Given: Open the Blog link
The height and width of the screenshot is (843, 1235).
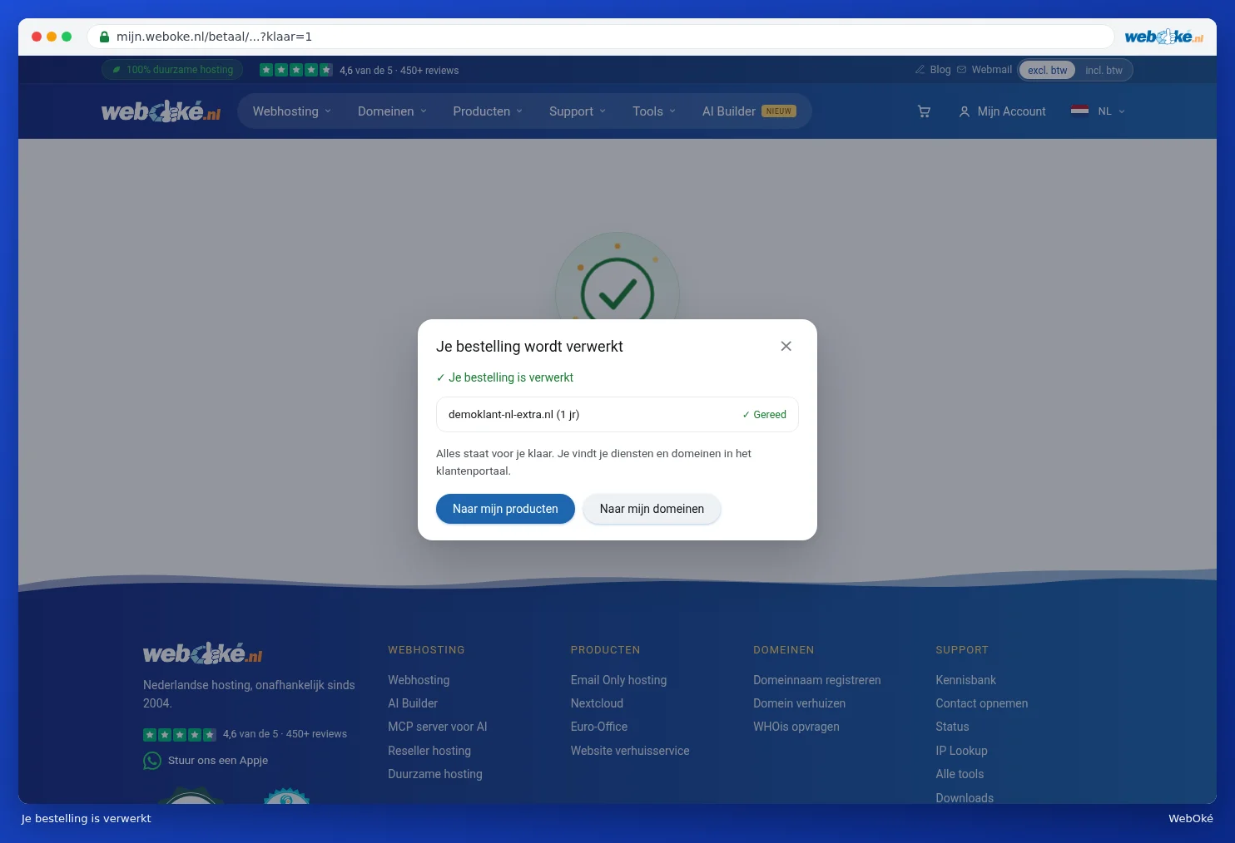Looking at the screenshot, I should point(940,70).
